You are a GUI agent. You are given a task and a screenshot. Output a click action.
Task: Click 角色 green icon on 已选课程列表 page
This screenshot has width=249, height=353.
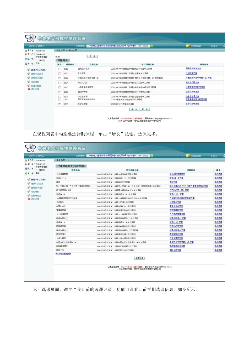(26, 173)
